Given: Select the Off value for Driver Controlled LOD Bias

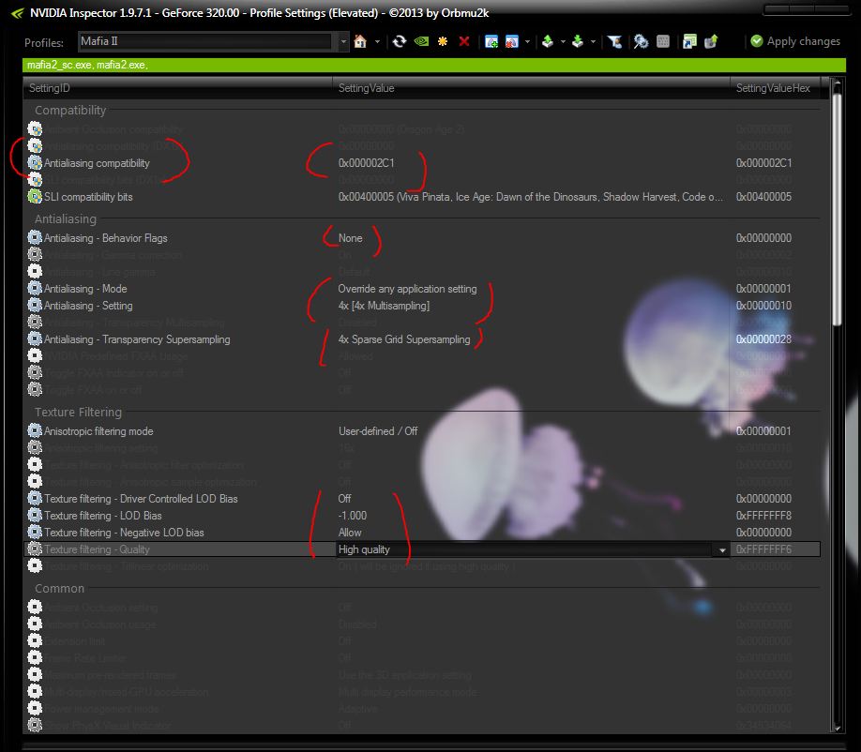Looking at the screenshot, I should pyautogui.click(x=344, y=499).
